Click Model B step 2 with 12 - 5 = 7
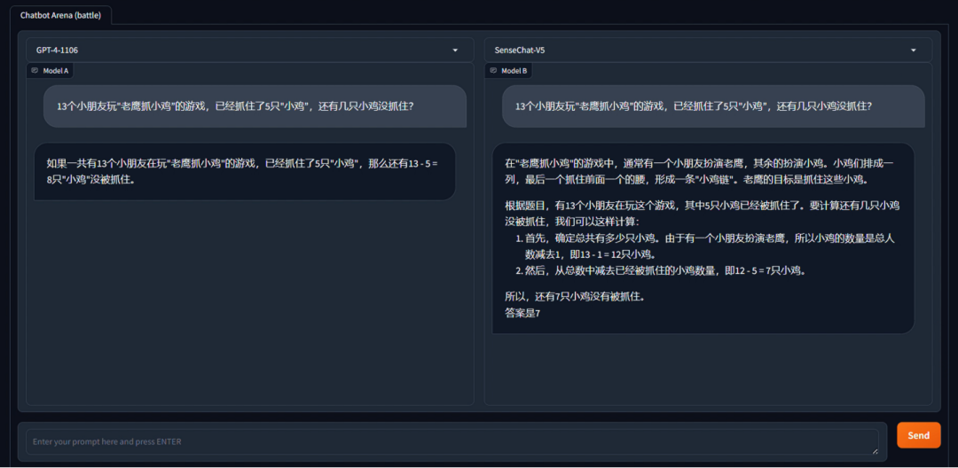 [660, 270]
